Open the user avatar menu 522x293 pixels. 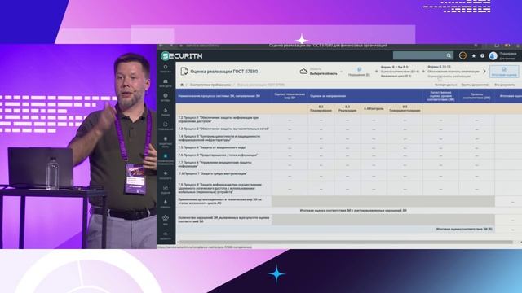coord(493,56)
